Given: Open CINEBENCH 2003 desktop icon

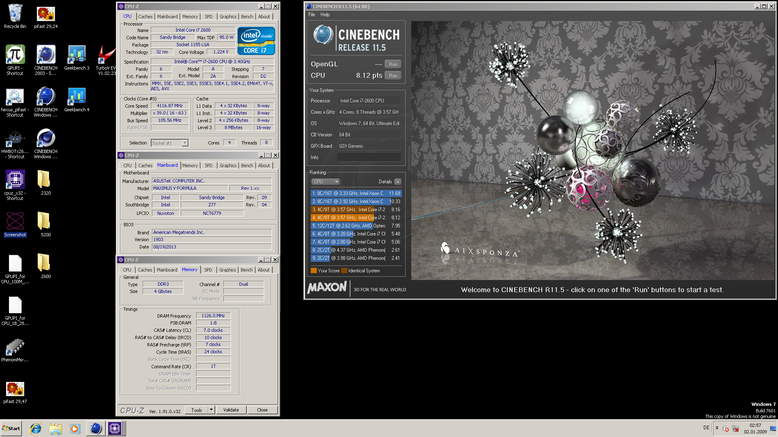Looking at the screenshot, I should click(x=46, y=60).
